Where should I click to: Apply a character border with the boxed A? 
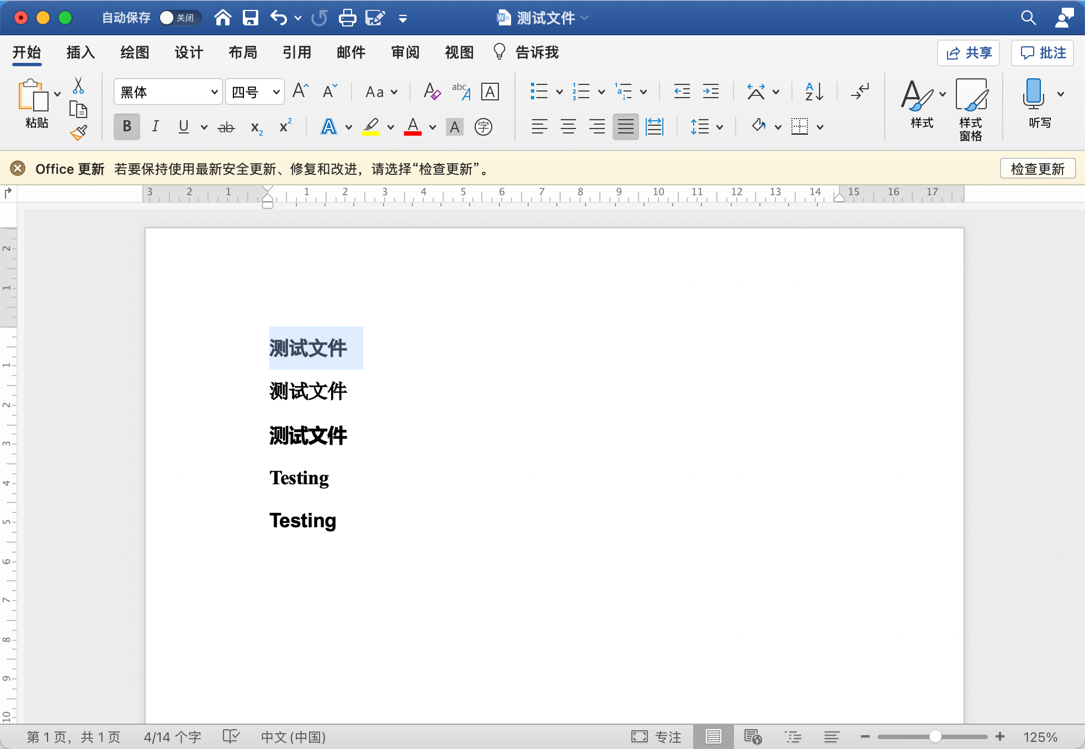(490, 92)
